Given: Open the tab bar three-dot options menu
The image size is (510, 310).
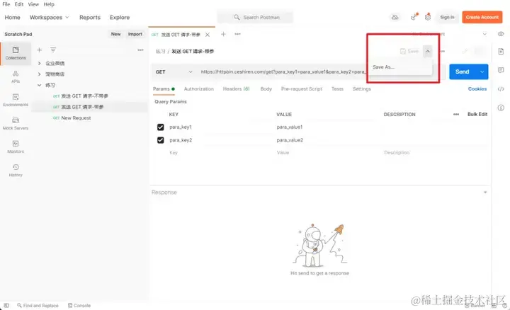Looking at the screenshot, I should pos(238,34).
